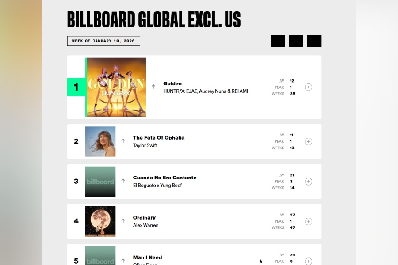
Task: Click the middle black square button
Action: point(296,41)
